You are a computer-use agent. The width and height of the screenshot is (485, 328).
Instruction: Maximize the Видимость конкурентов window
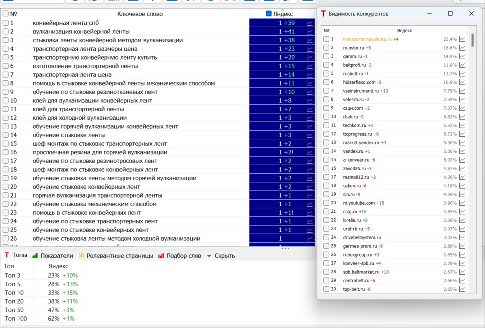tap(450, 14)
